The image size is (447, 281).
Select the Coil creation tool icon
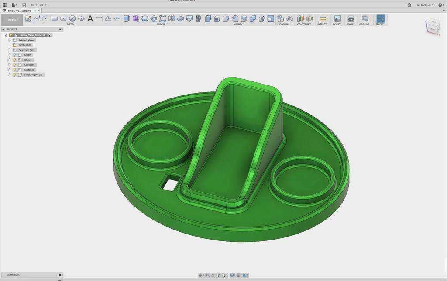coord(199,18)
